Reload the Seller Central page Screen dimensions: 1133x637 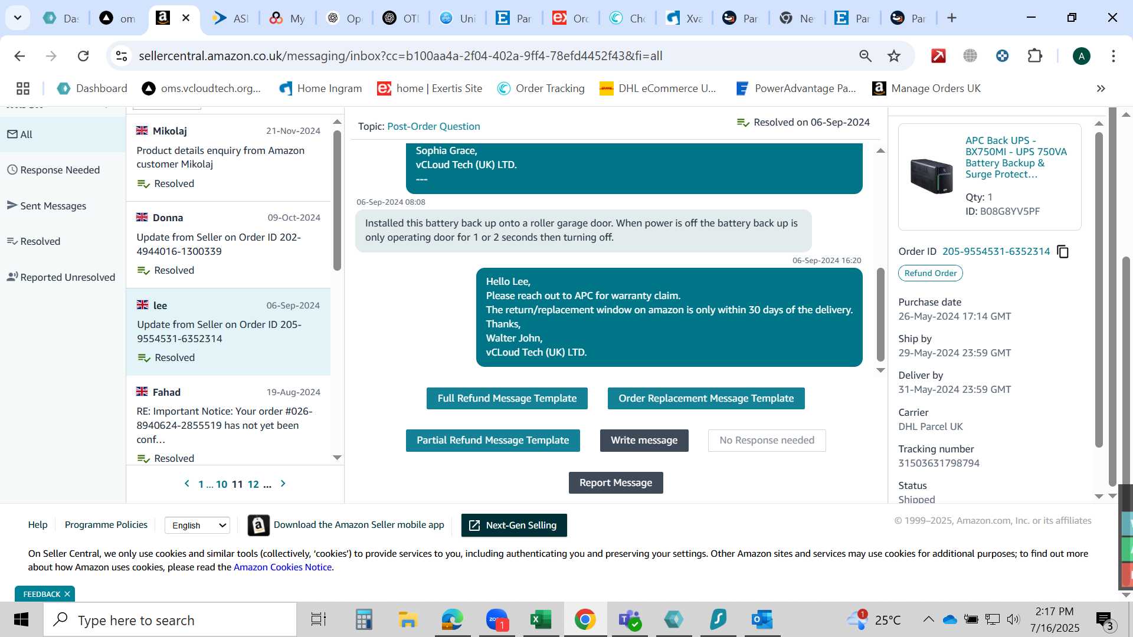click(83, 56)
